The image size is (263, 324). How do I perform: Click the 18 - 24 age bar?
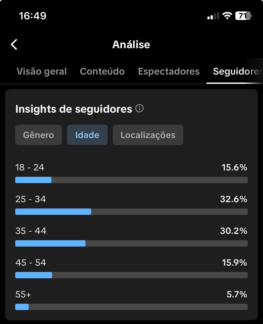tap(131, 180)
